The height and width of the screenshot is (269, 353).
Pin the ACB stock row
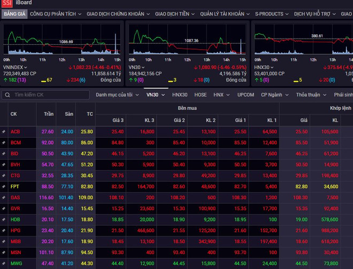pyautogui.click(x=3, y=131)
